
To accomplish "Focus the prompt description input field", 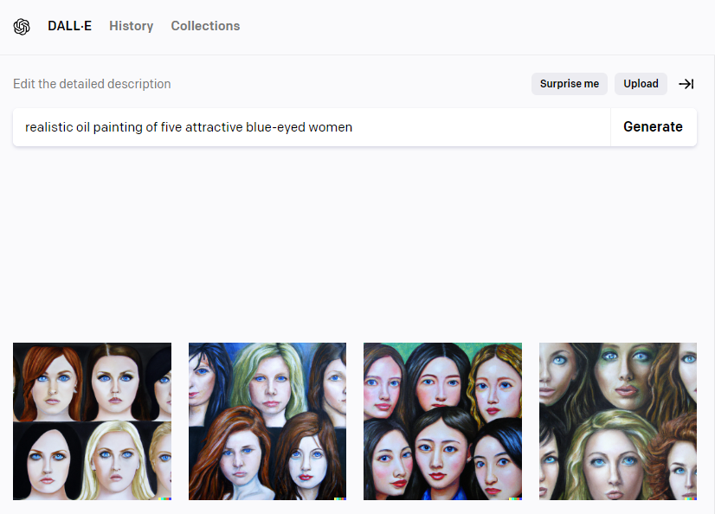I will click(312, 127).
